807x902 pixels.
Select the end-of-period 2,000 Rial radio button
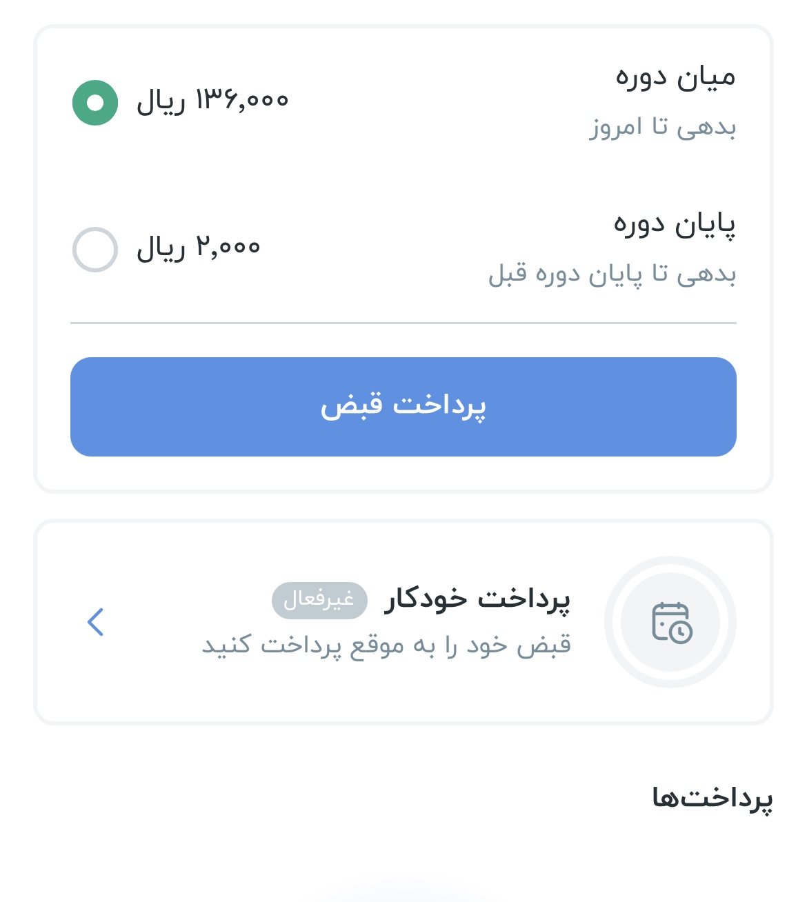click(x=95, y=249)
